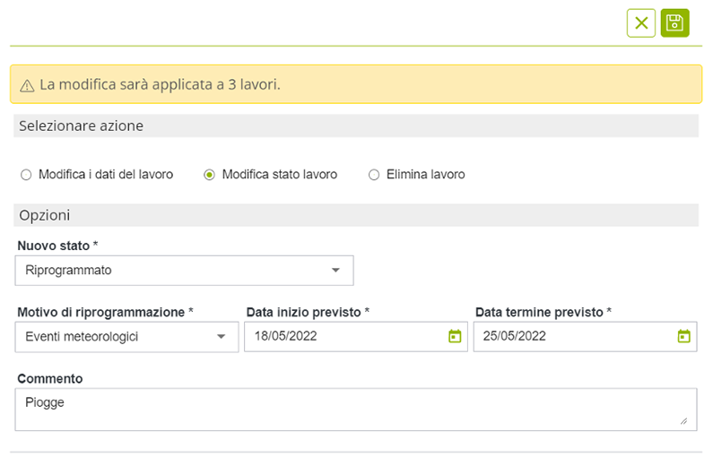This screenshot has width=713, height=466.
Task: Click the "Selezionare azione" section header
Action: [81, 126]
